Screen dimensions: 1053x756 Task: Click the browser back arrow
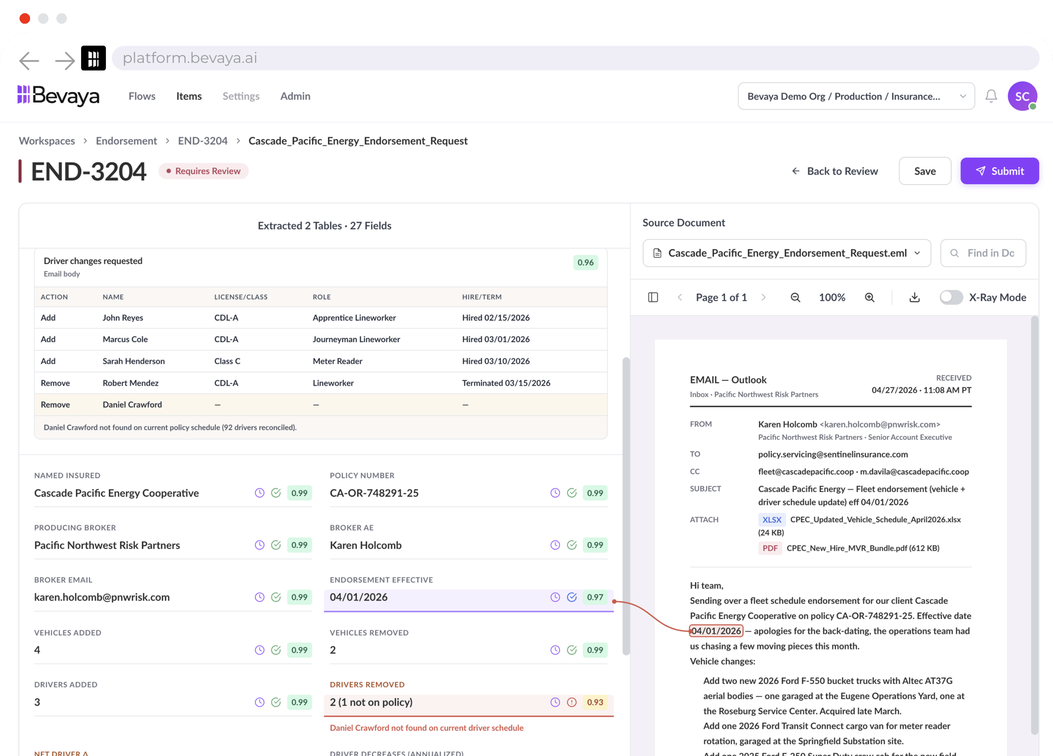tap(29, 60)
